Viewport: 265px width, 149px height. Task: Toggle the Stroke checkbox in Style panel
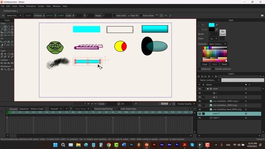pyautogui.click(x=199, y=29)
